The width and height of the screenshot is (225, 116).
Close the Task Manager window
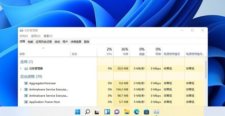pyautogui.click(x=203, y=30)
